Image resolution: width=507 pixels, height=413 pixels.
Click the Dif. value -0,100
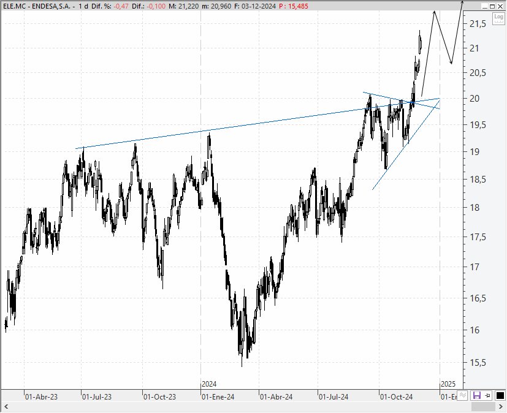point(156,6)
